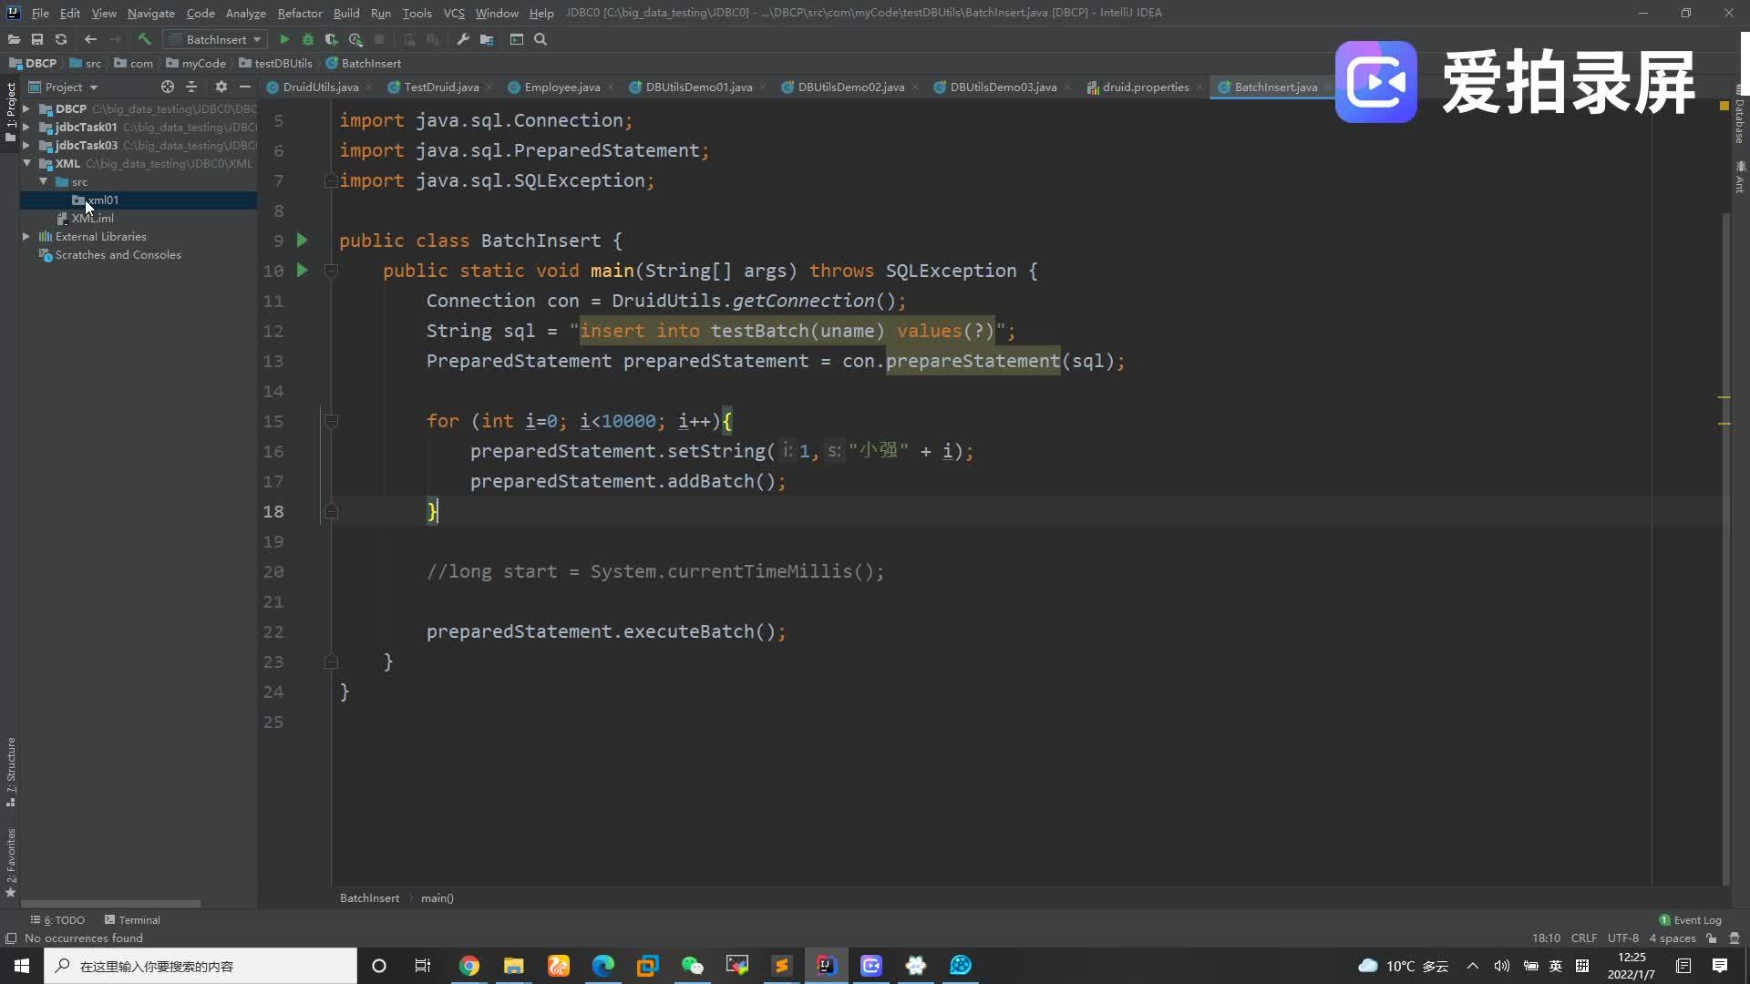The image size is (1750, 984).
Task: Open the Analyze menu
Action: [245, 13]
